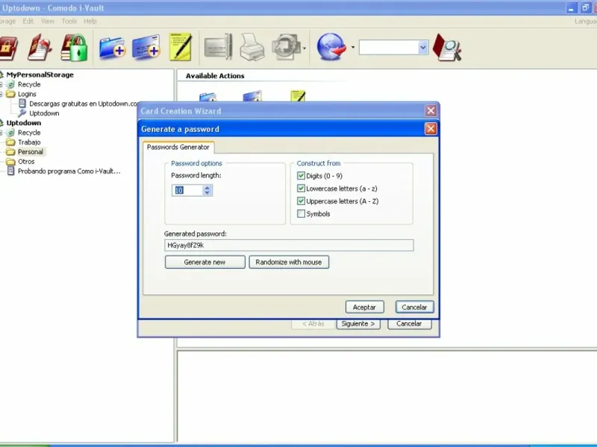Decrease password length with down arrow
Viewport: 597px width, 447px height.
(x=207, y=193)
